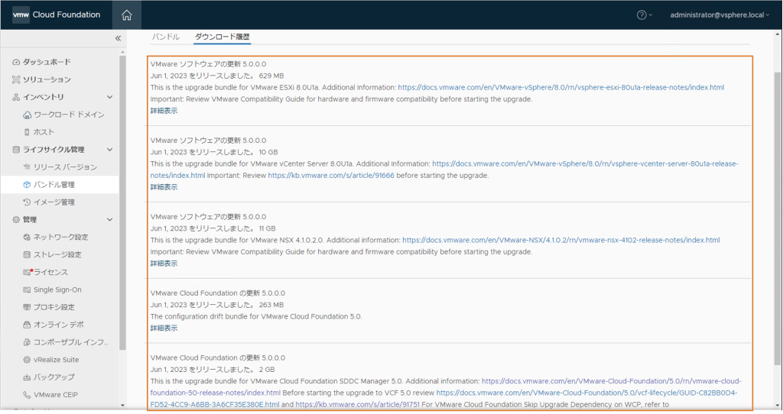Click the ライフサイクル管理 icon
This screenshot has height=414, width=783.
(x=16, y=150)
